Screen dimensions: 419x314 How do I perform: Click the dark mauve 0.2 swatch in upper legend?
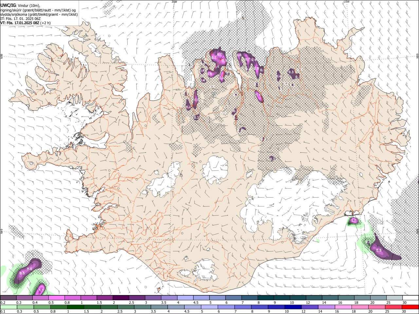(8, 298)
